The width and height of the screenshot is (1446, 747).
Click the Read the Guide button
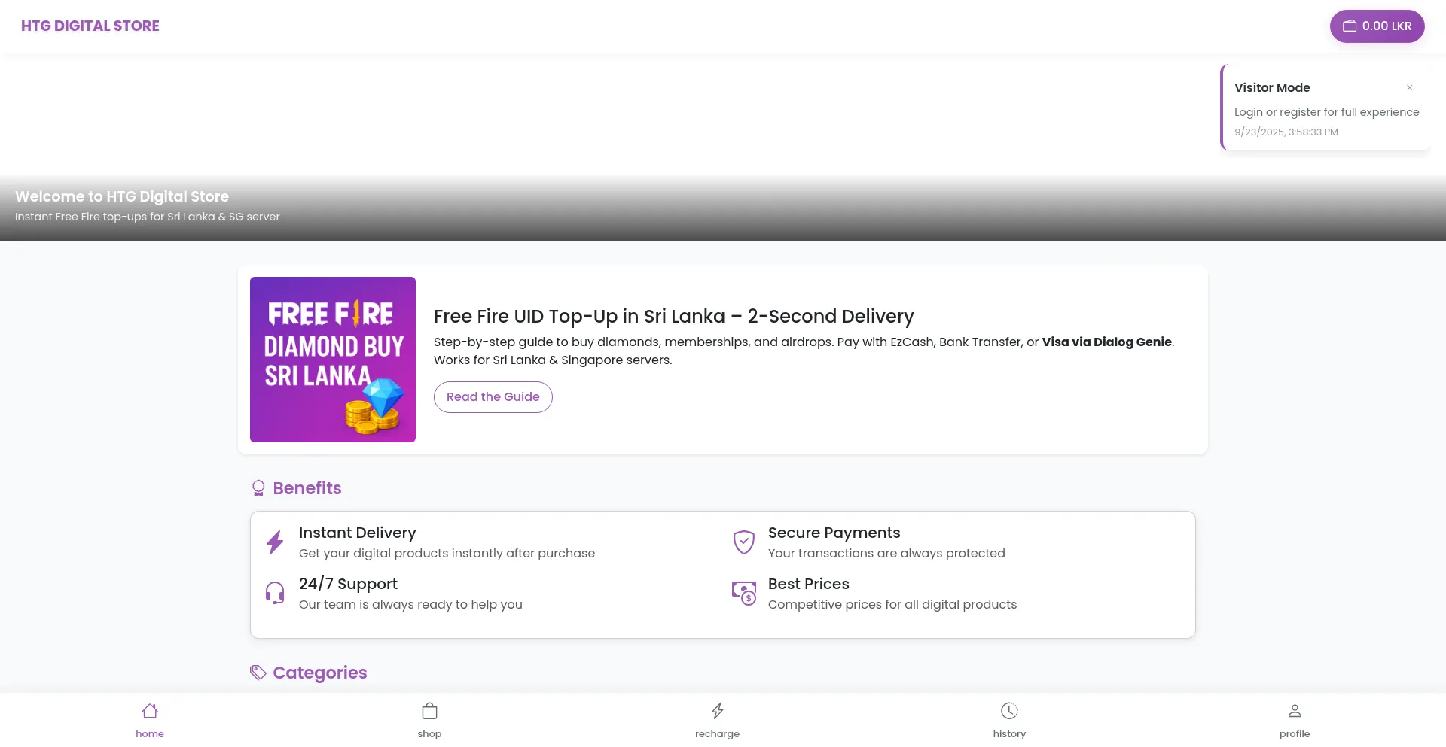[x=493, y=397]
